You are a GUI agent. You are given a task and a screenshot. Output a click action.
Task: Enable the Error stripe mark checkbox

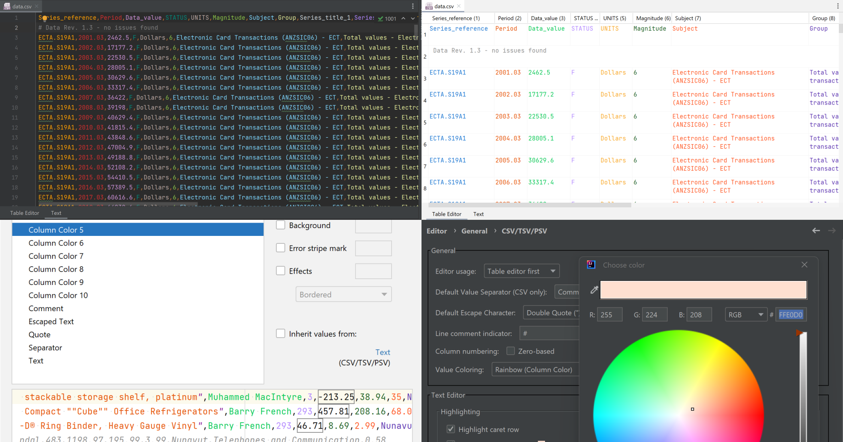click(x=281, y=248)
